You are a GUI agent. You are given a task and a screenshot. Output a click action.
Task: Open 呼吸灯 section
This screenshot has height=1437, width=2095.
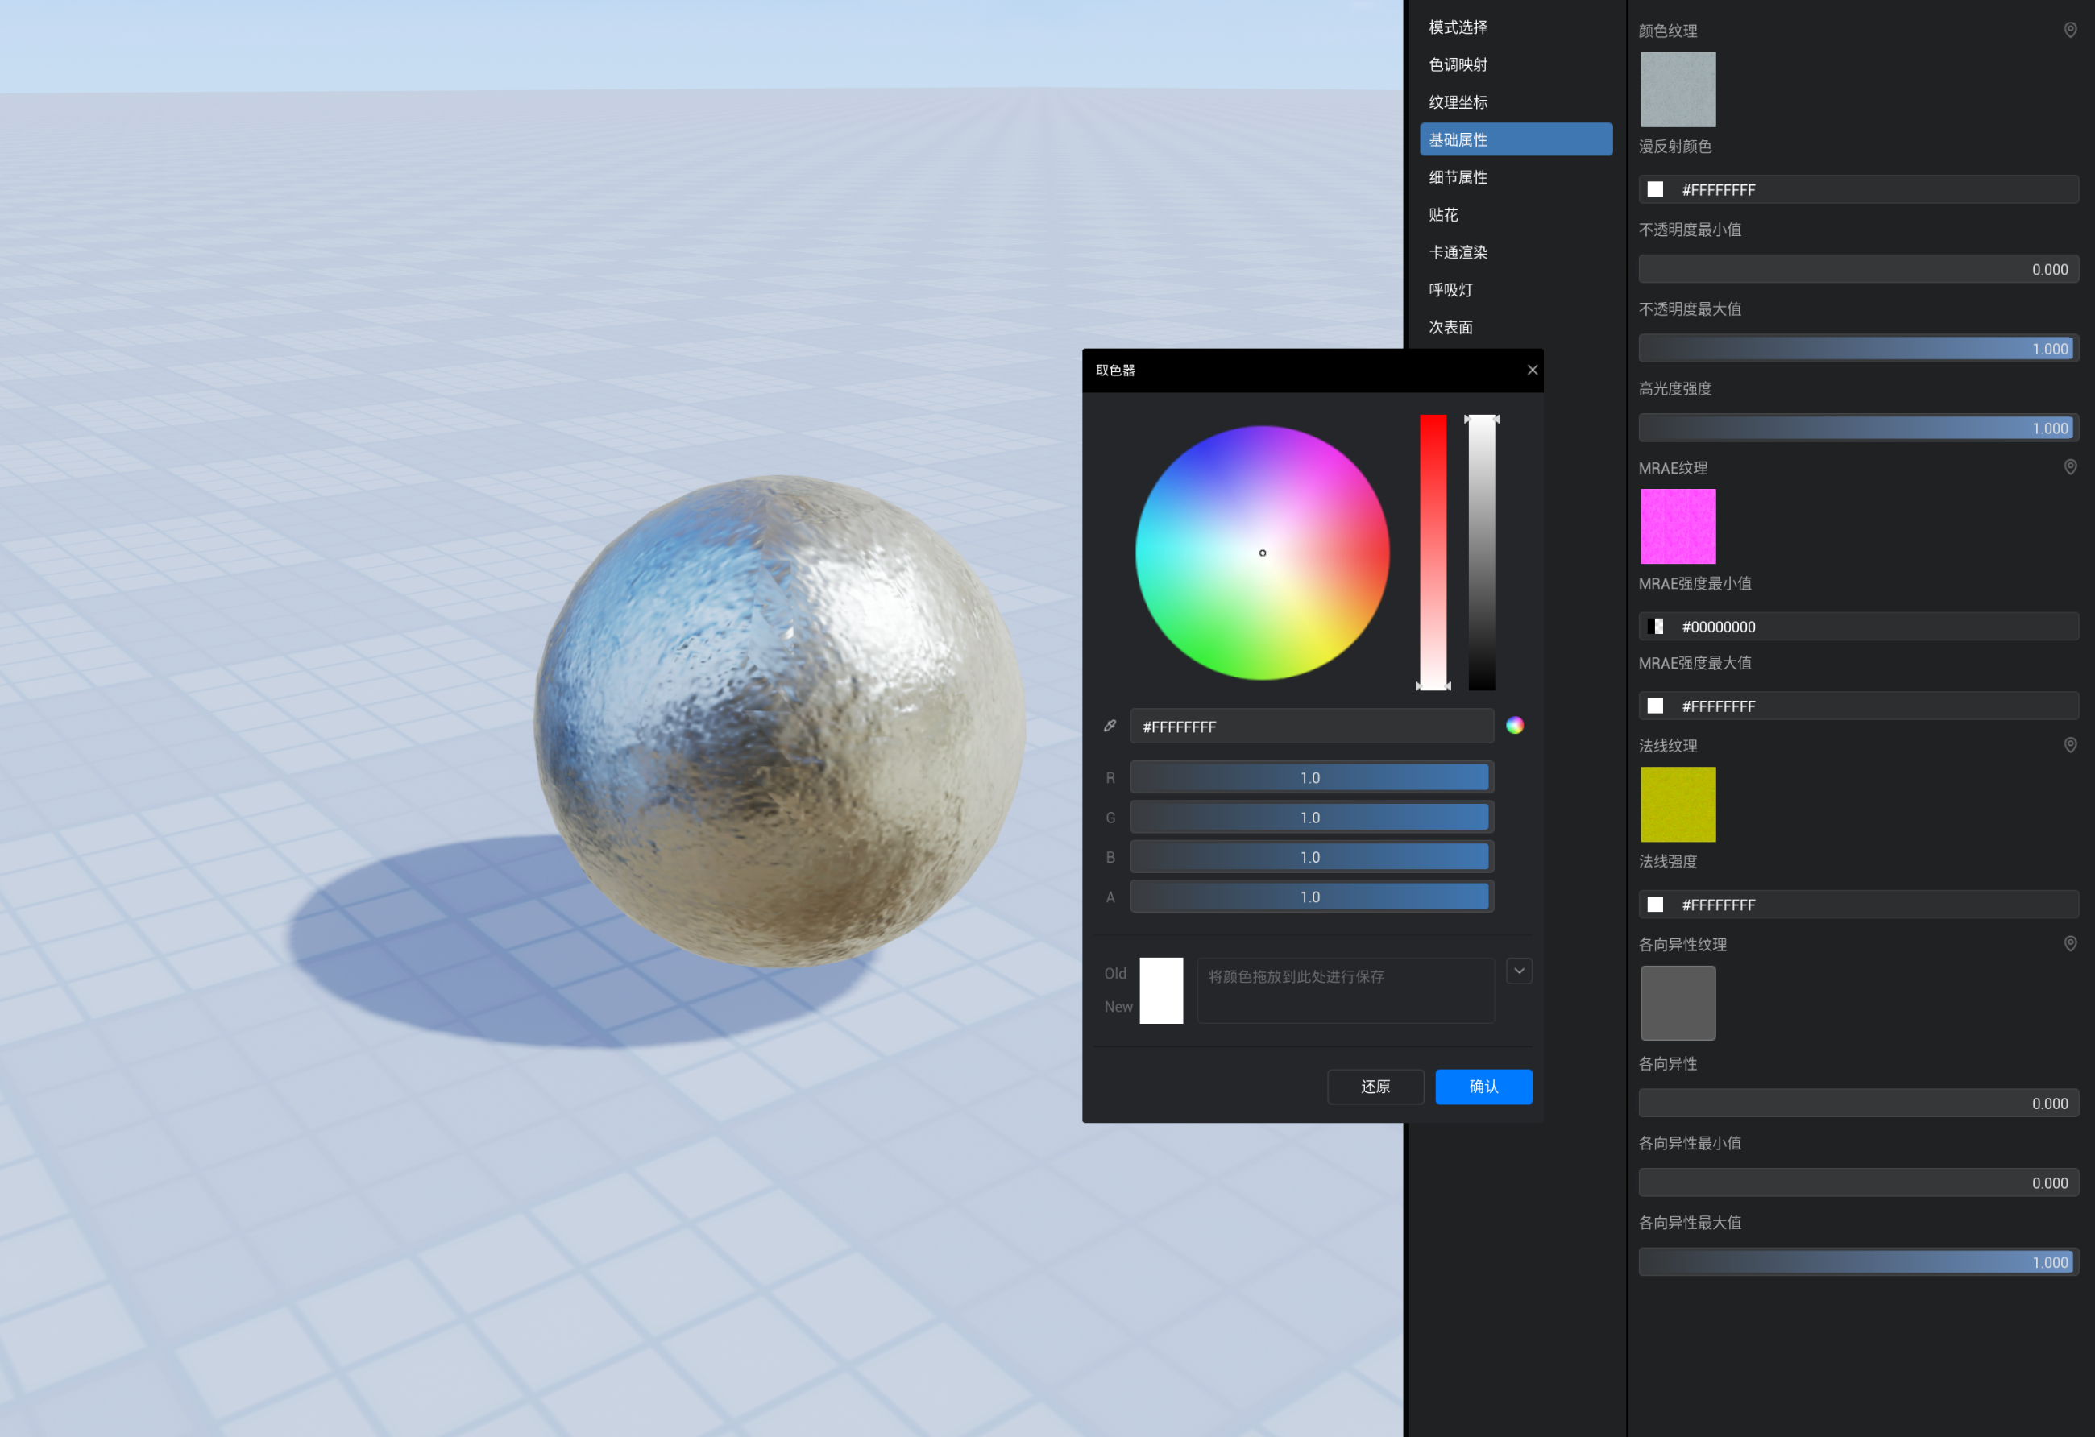[x=1516, y=290]
